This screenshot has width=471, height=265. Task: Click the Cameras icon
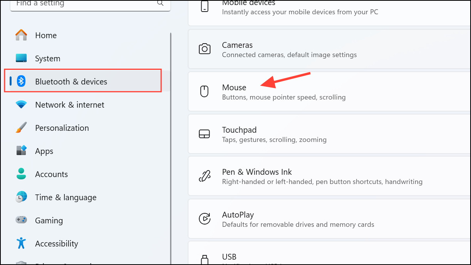click(204, 49)
